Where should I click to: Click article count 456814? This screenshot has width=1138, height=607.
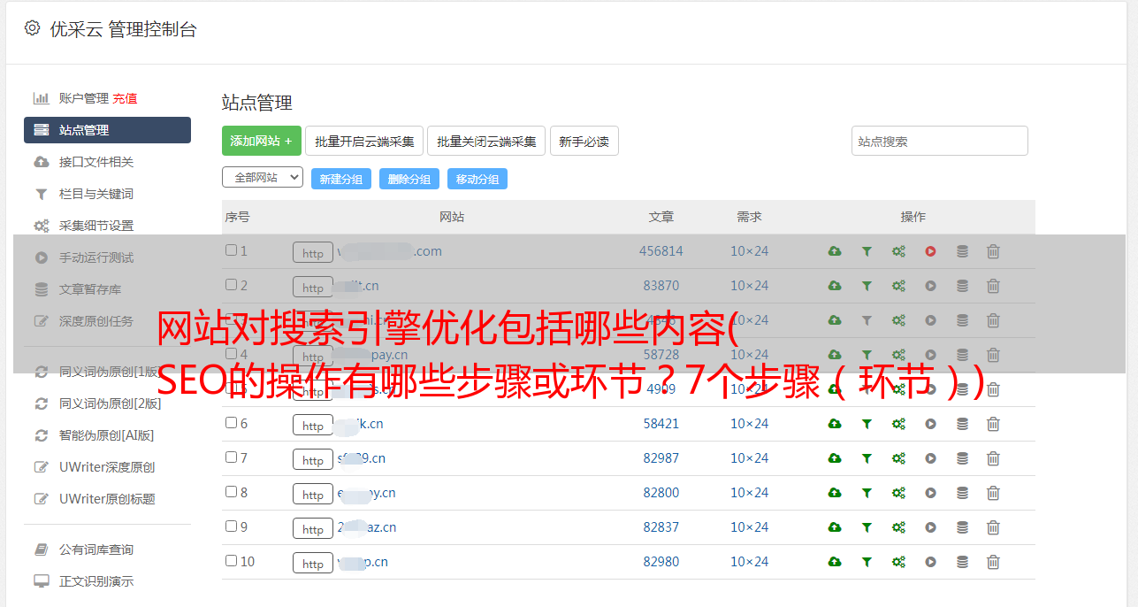(x=661, y=251)
